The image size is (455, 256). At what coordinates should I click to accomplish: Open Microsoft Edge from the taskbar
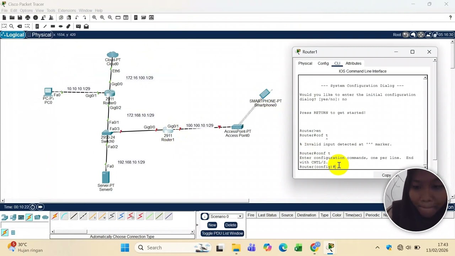(283, 247)
